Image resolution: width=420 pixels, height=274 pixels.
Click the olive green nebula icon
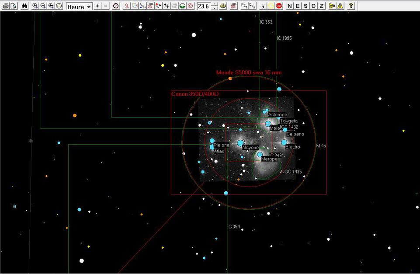(223, 6)
